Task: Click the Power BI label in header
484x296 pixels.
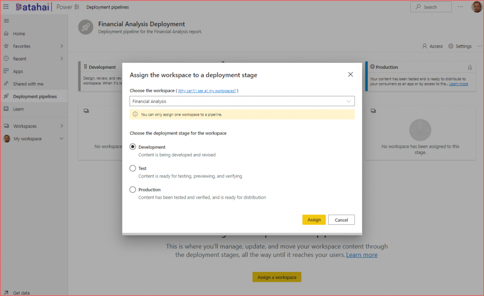Action: [68, 7]
